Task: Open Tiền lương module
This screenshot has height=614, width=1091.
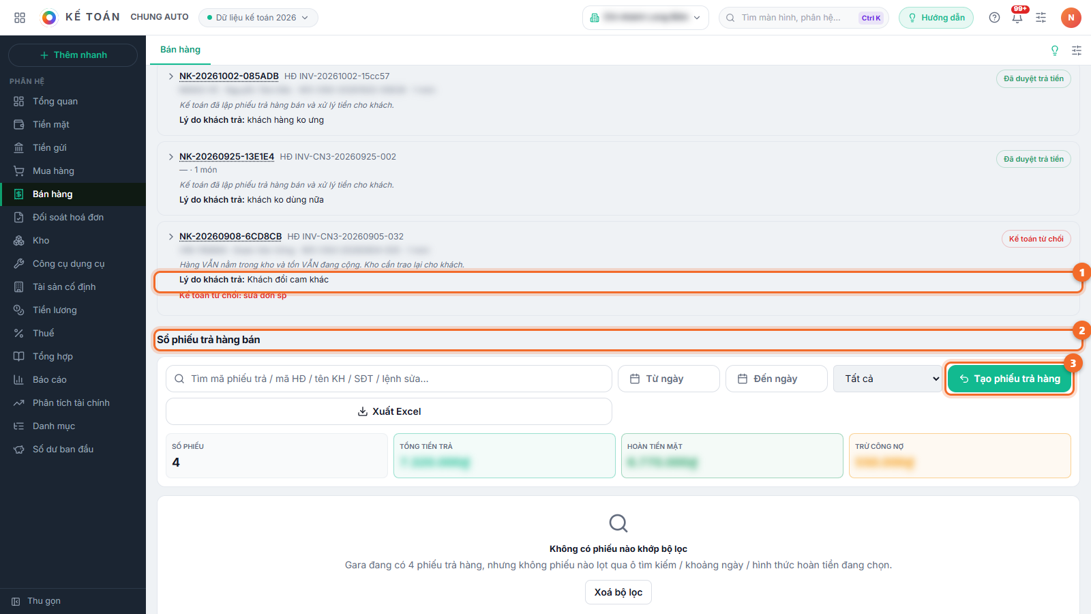Action: pyautogui.click(x=73, y=310)
